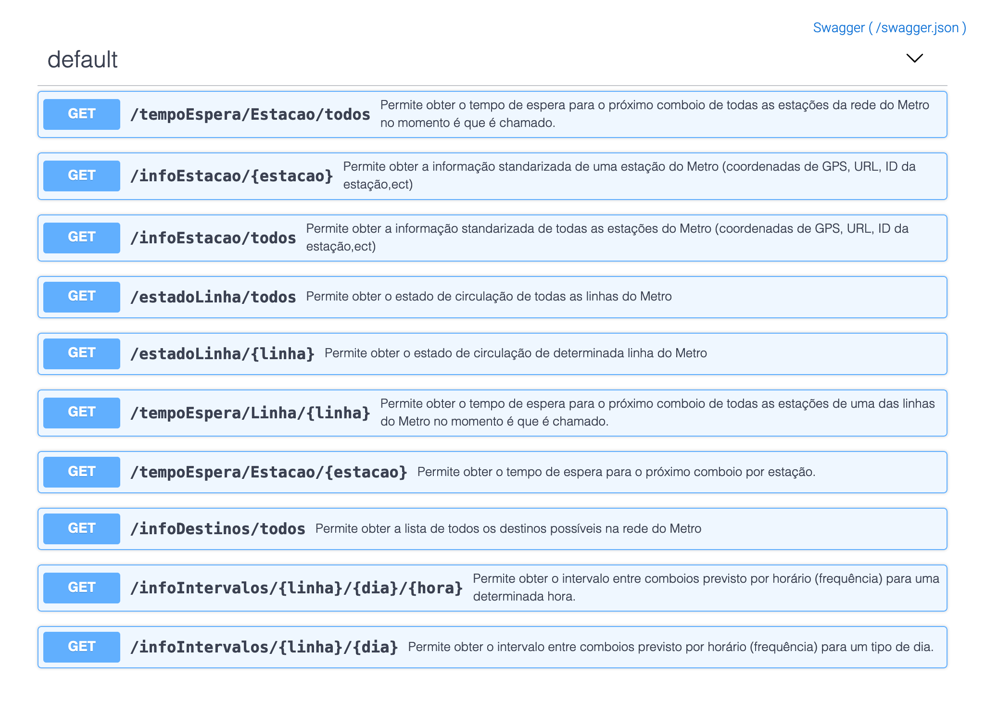Expand the /estadoLinha/{linha} endpoint path
The width and height of the screenshot is (985, 702).
(x=222, y=354)
